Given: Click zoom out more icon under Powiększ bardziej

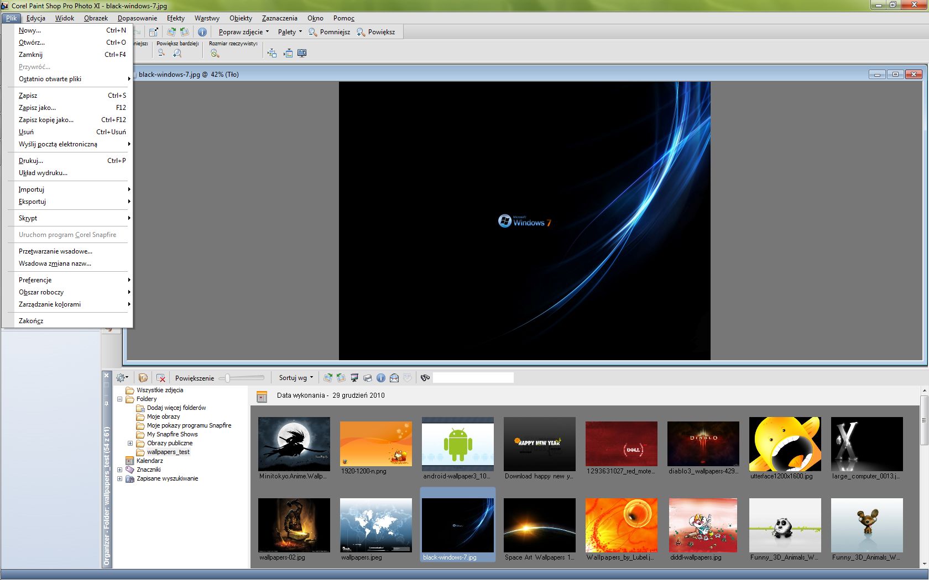Looking at the screenshot, I should (161, 53).
